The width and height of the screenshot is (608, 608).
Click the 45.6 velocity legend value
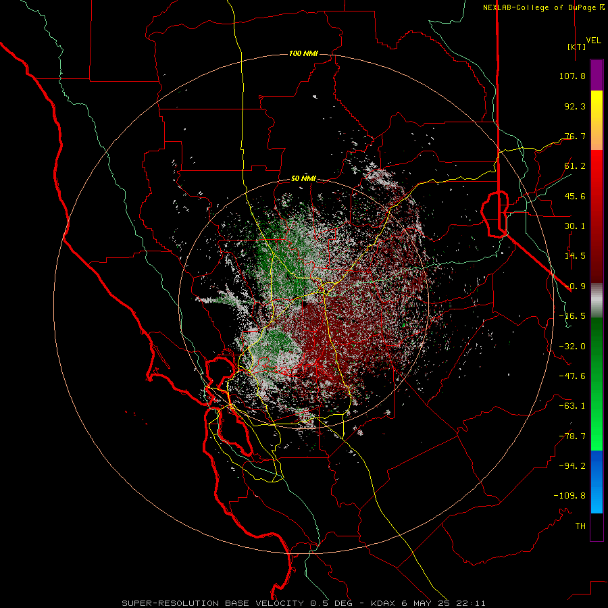click(575, 196)
